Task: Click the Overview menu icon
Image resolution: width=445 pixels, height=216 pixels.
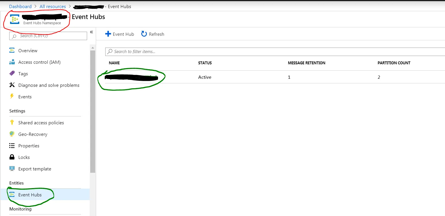Action: coord(12,50)
